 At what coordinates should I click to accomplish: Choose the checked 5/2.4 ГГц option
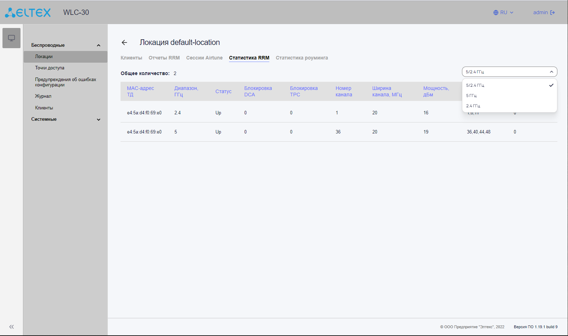tap(475, 85)
